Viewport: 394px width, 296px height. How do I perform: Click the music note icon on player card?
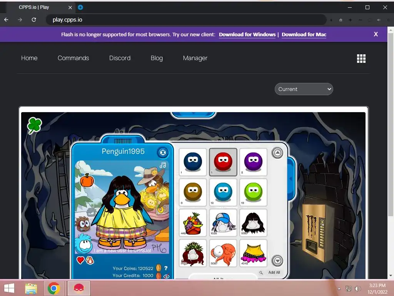[x=163, y=165]
